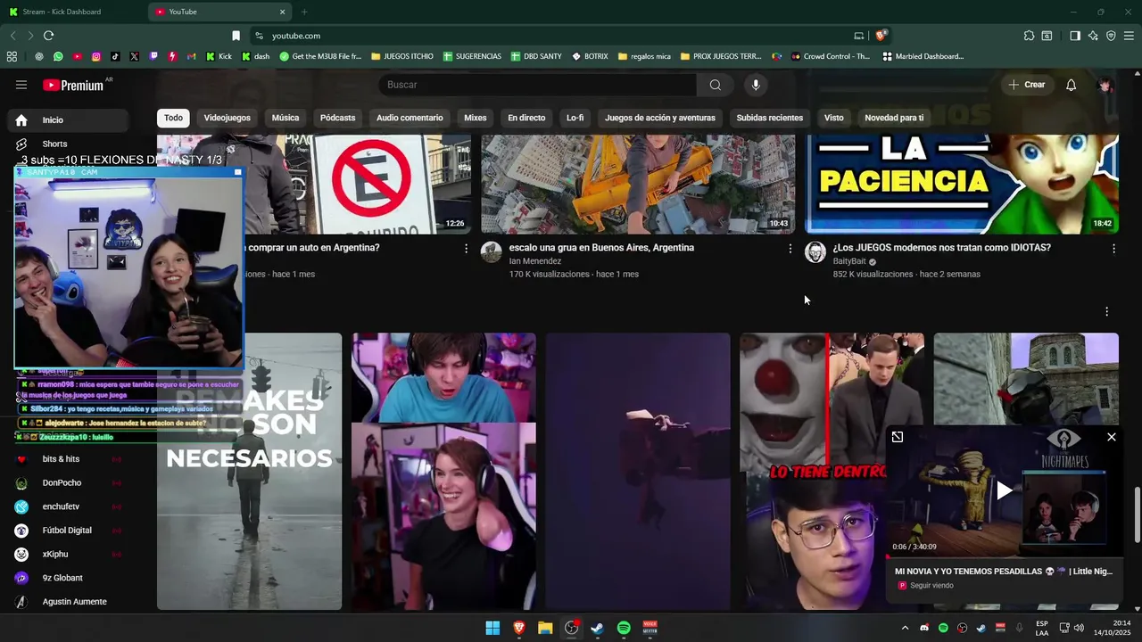The width and height of the screenshot is (1142, 642).
Task: Click the YouTube Premium logo
Action: (75, 85)
